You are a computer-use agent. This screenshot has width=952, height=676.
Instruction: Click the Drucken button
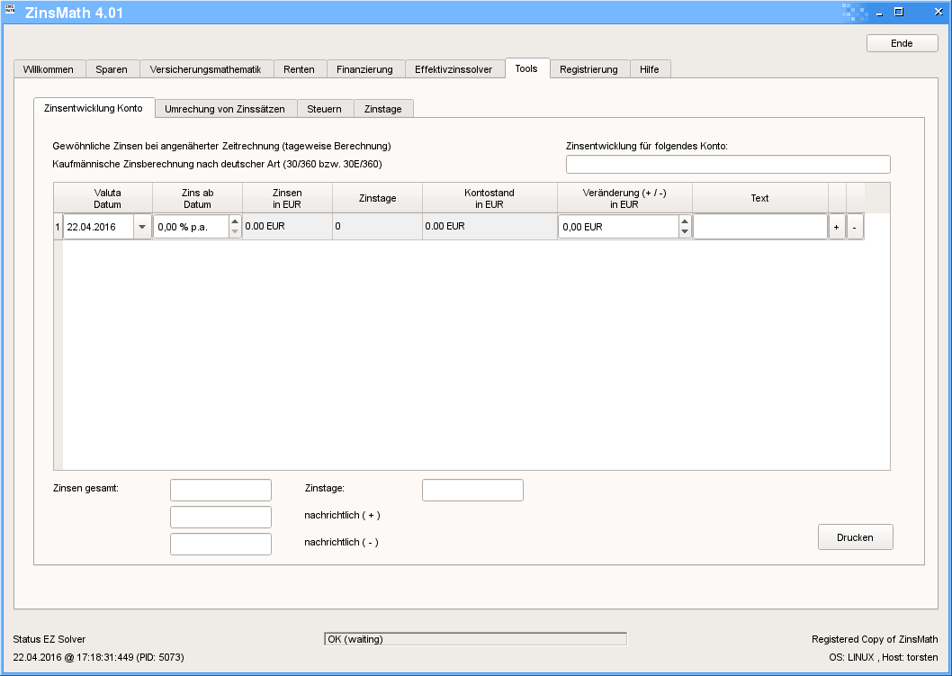(x=855, y=537)
